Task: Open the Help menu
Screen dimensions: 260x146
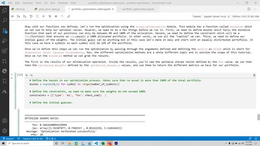Action: point(73,3)
